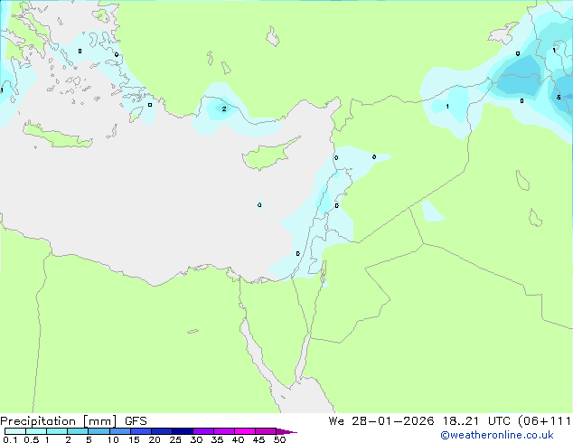
Task: Pick the 35–40 mm legend color box
Action: [x=223, y=431]
